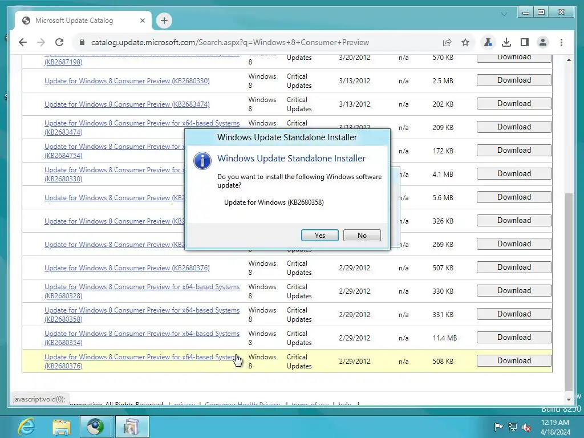
Task: Download the 330 KB update
Action: (x=514, y=291)
